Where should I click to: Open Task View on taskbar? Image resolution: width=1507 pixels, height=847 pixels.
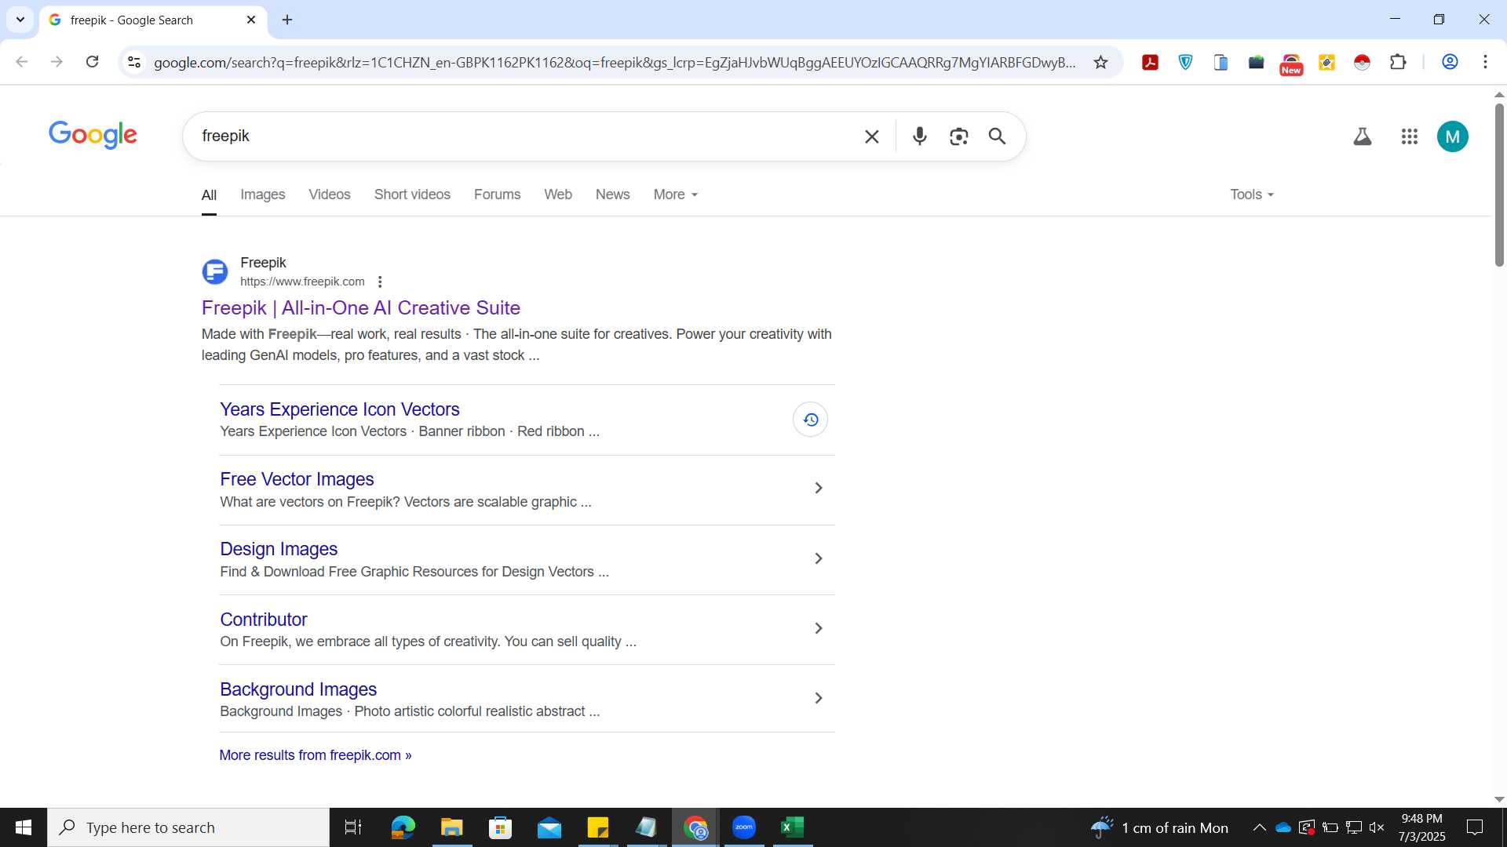click(x=353, y=827)
